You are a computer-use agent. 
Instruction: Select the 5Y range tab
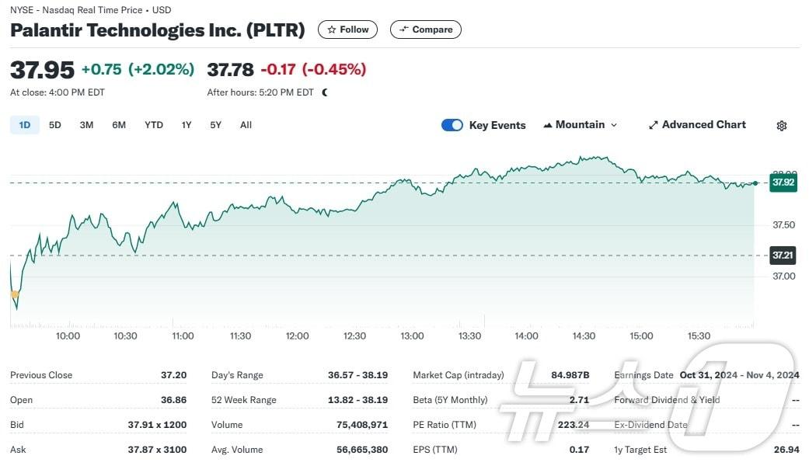(x=215, y=125)
